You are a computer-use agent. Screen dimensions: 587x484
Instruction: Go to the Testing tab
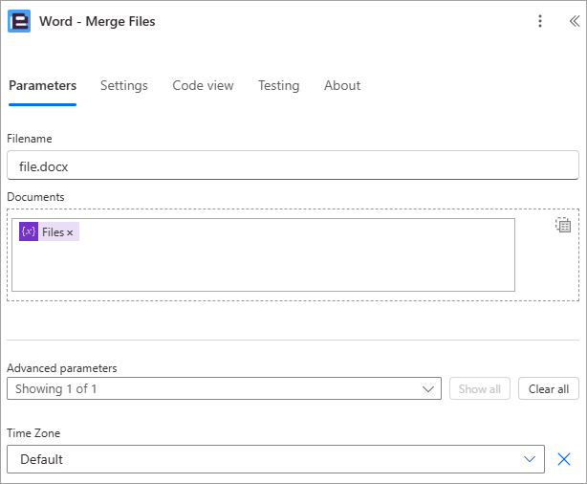click(x=278, y=85)
